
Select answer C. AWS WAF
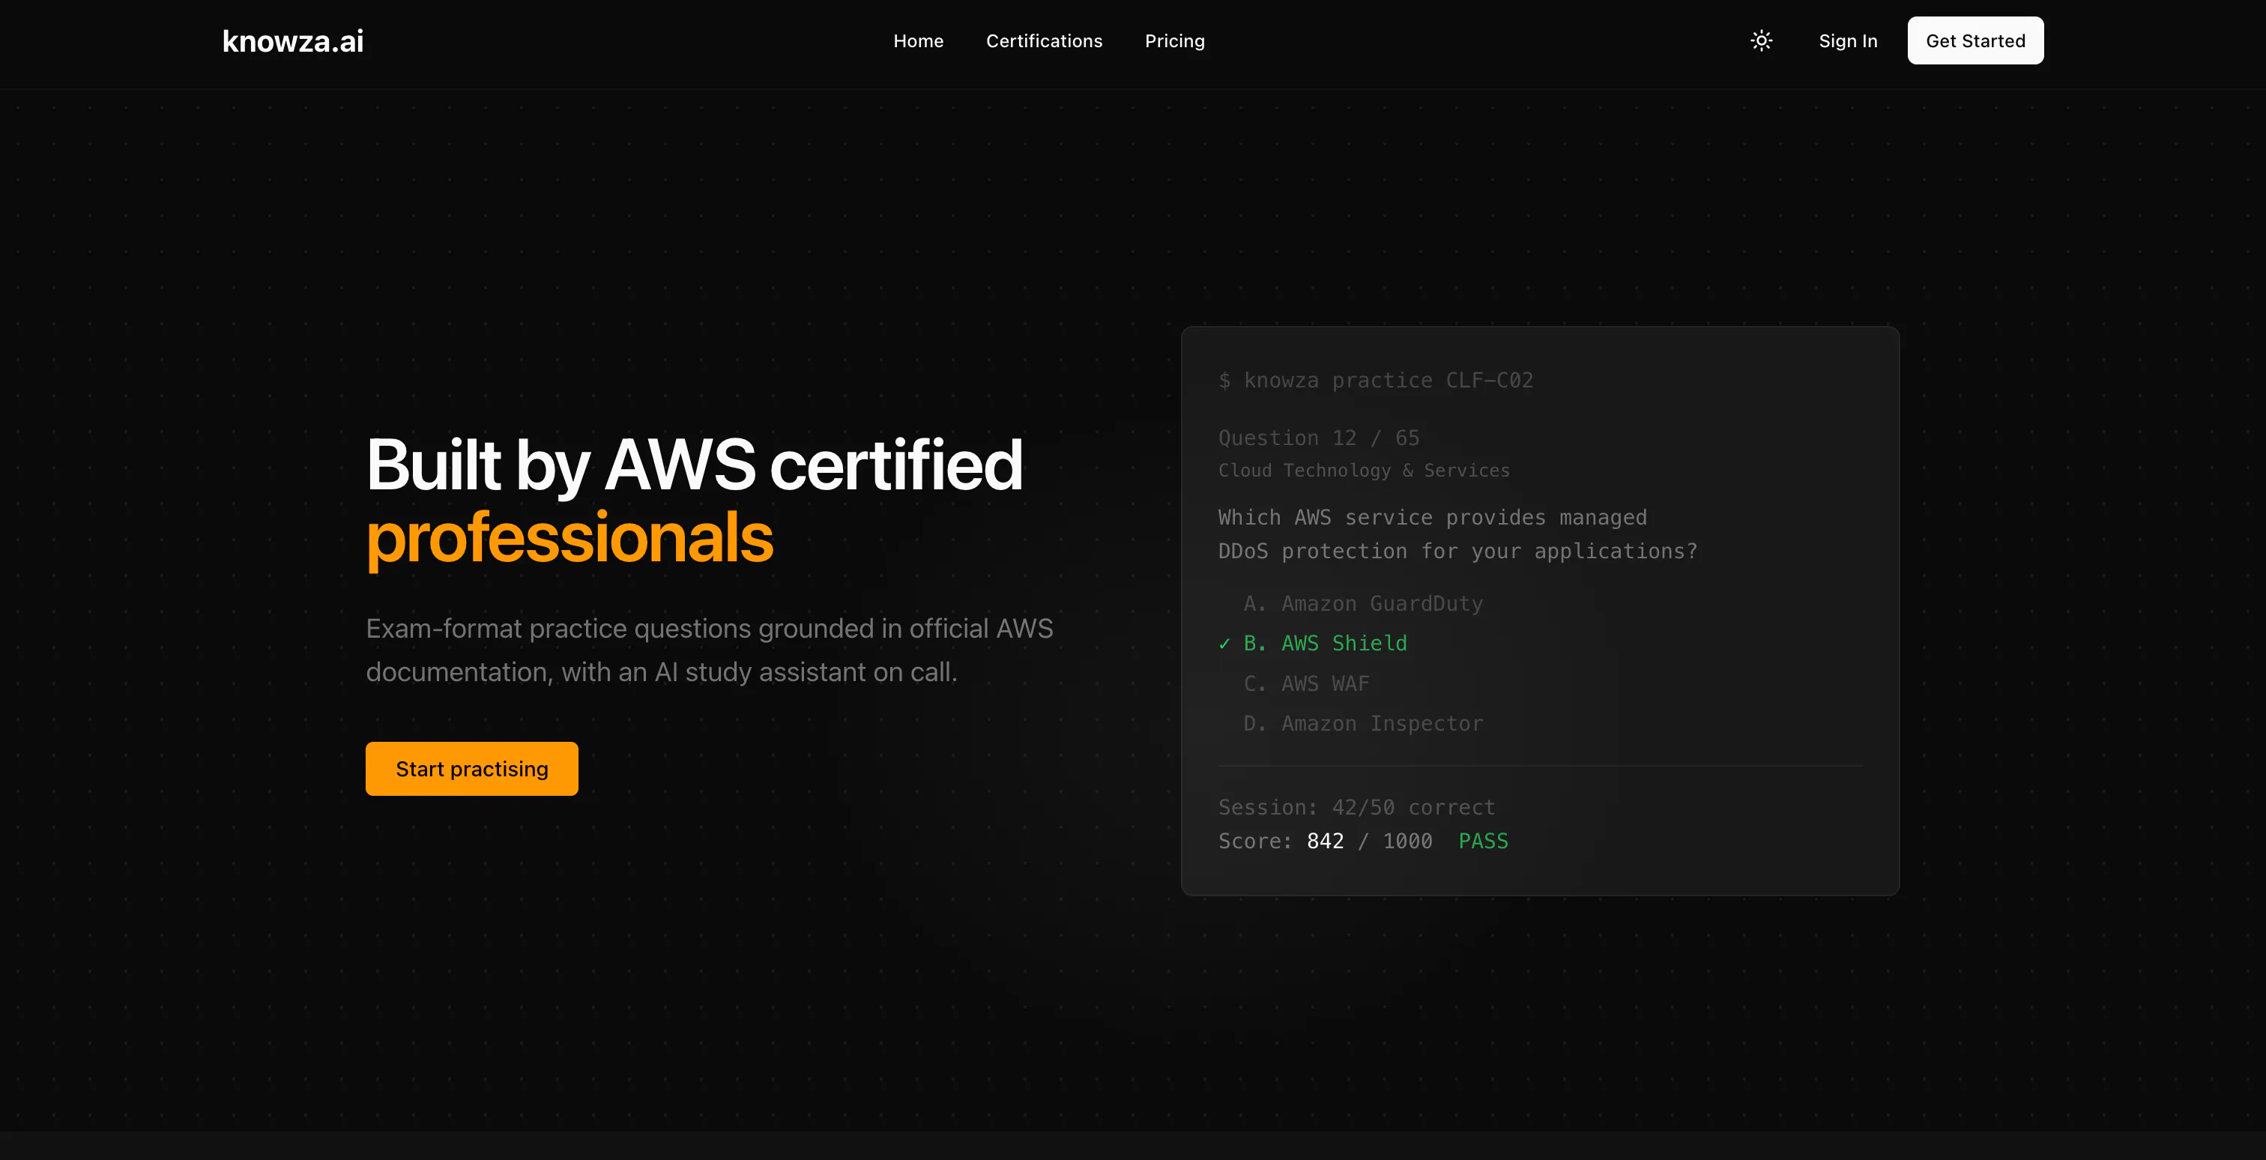[x=1307, y=683]
